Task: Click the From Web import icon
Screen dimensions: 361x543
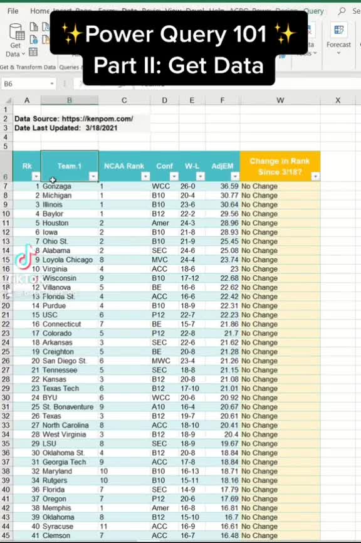Action: pos(34,40)
